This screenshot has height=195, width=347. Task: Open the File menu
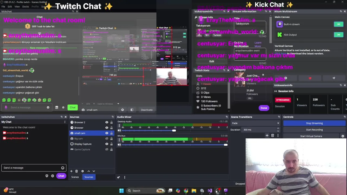coord(3,6)
